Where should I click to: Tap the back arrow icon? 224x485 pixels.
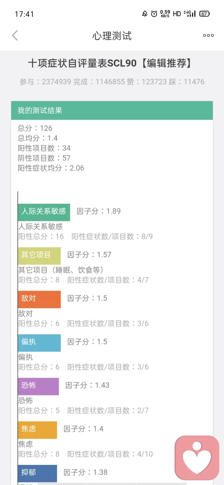pos(15,35)
